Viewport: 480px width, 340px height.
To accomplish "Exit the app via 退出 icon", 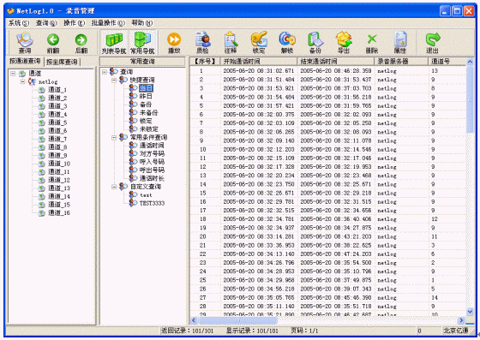I will [432, 43].
